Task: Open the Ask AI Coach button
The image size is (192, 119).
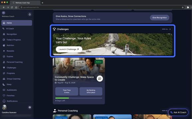Action: pos(178,112)
